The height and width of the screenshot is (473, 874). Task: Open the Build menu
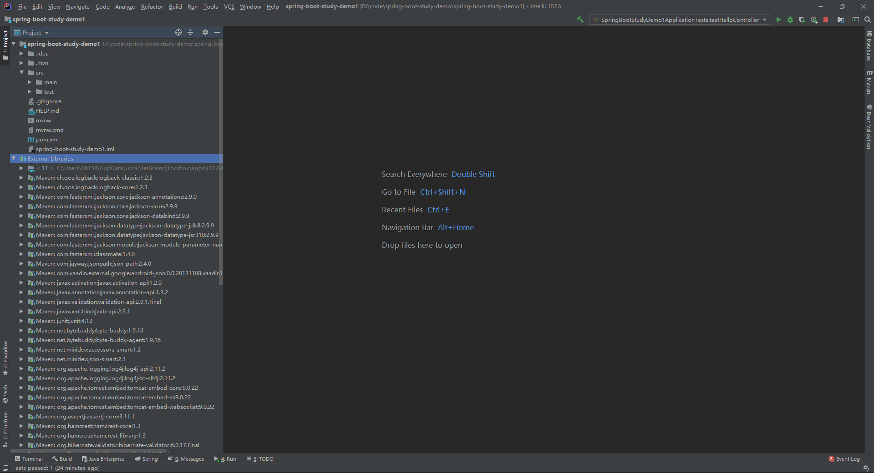point(175,6)
